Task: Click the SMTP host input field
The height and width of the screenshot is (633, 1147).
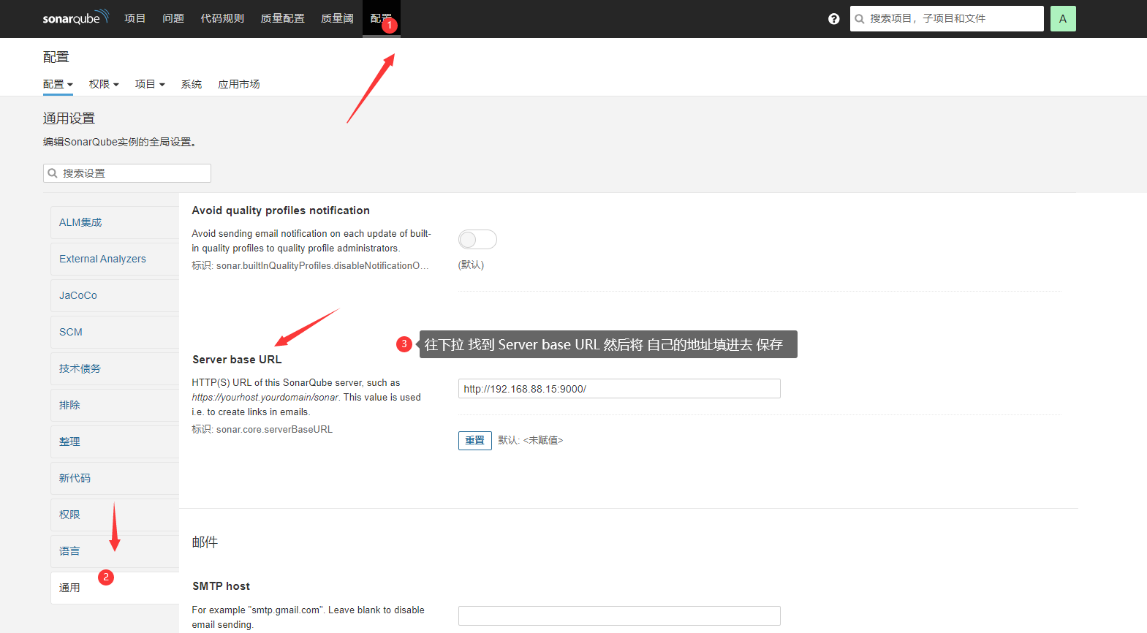Action: pyautogui.click(x=619, y=615)
